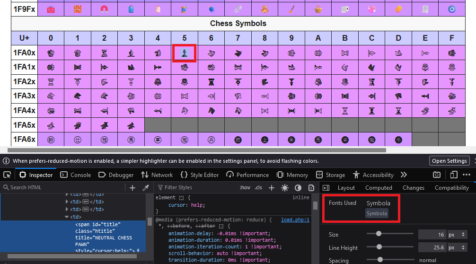Toggle dark color scheme simulation
Image resolution: width=476 pixels, height=264 pixels.
(x=298, y=188)
